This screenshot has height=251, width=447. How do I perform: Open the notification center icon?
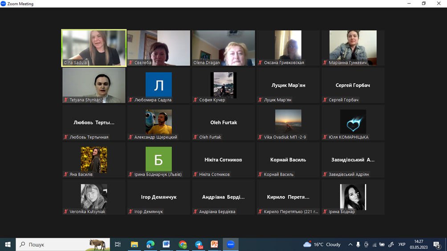point(437,244)
